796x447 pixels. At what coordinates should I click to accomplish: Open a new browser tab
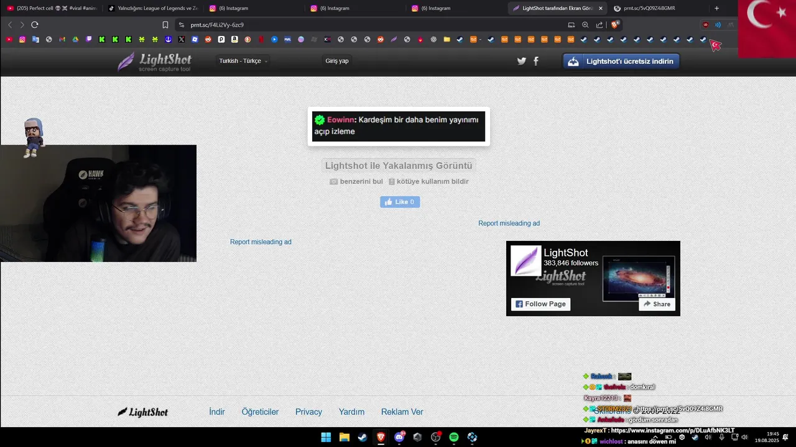pyautogui.click(x=716, y=8)
